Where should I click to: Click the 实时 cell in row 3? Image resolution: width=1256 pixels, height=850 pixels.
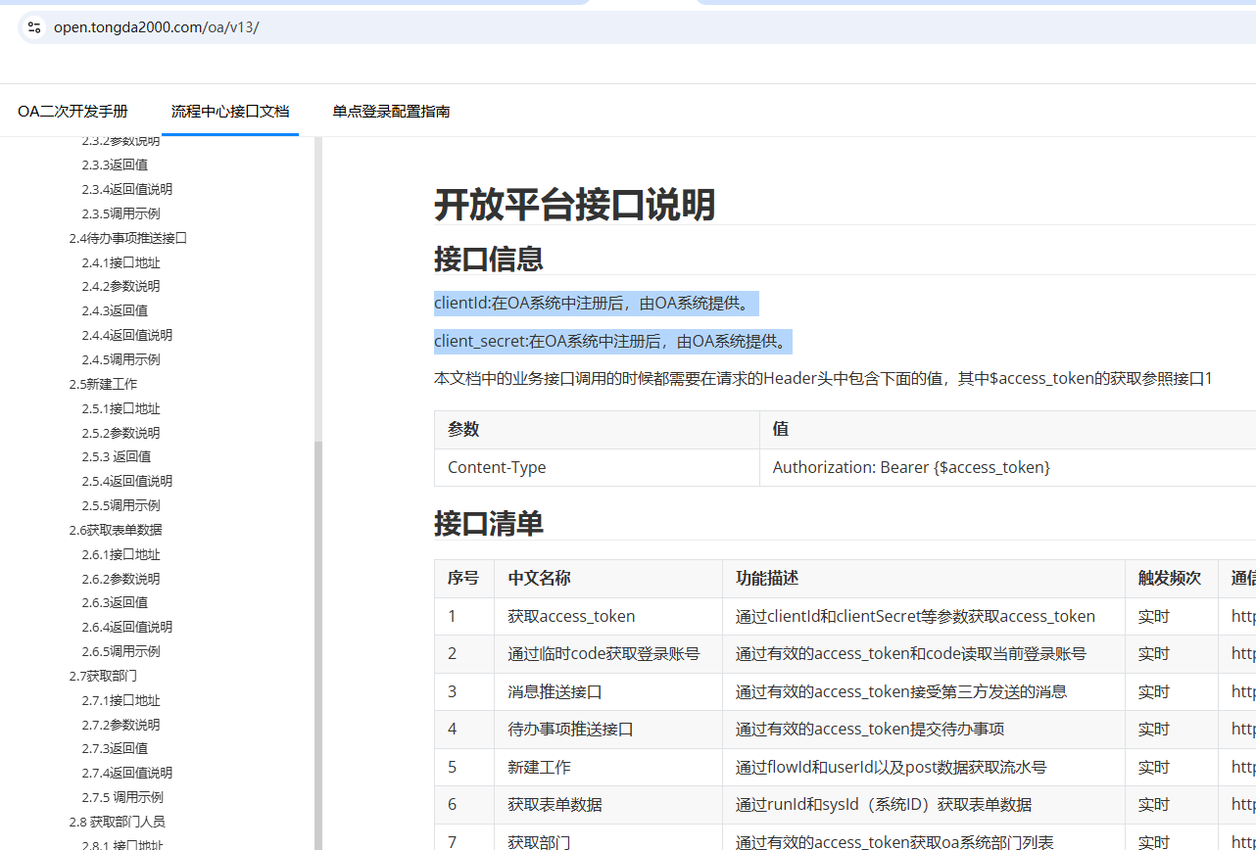tap(1172, 691)
